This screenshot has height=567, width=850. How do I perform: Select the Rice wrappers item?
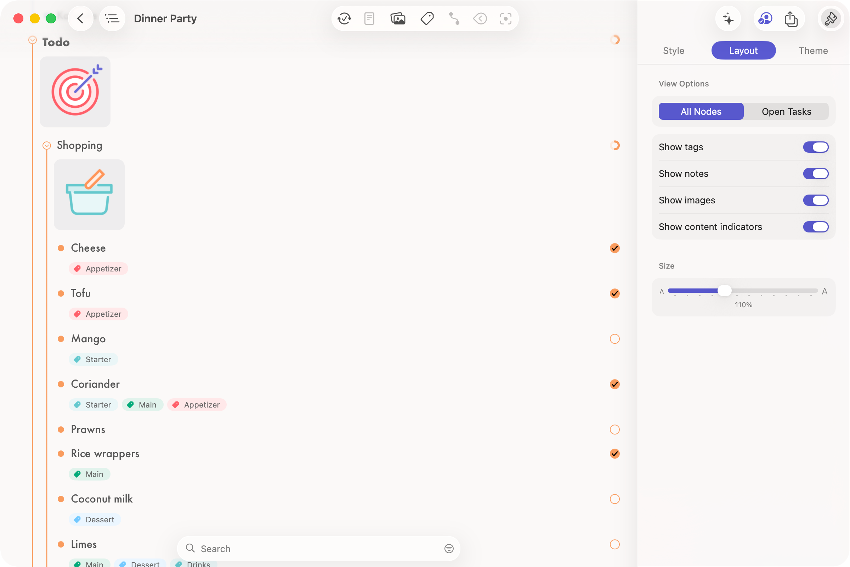coord(105,454)
